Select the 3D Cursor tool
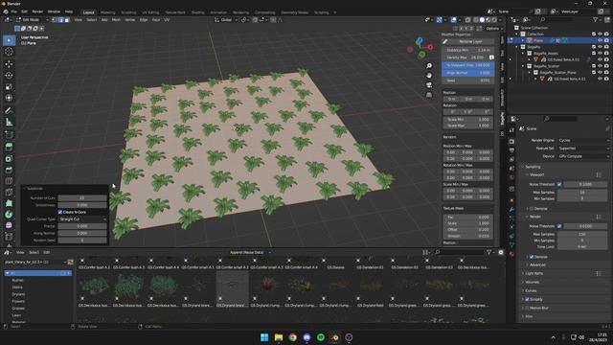This screenshot has width=613, height=345. click(9, 52)
